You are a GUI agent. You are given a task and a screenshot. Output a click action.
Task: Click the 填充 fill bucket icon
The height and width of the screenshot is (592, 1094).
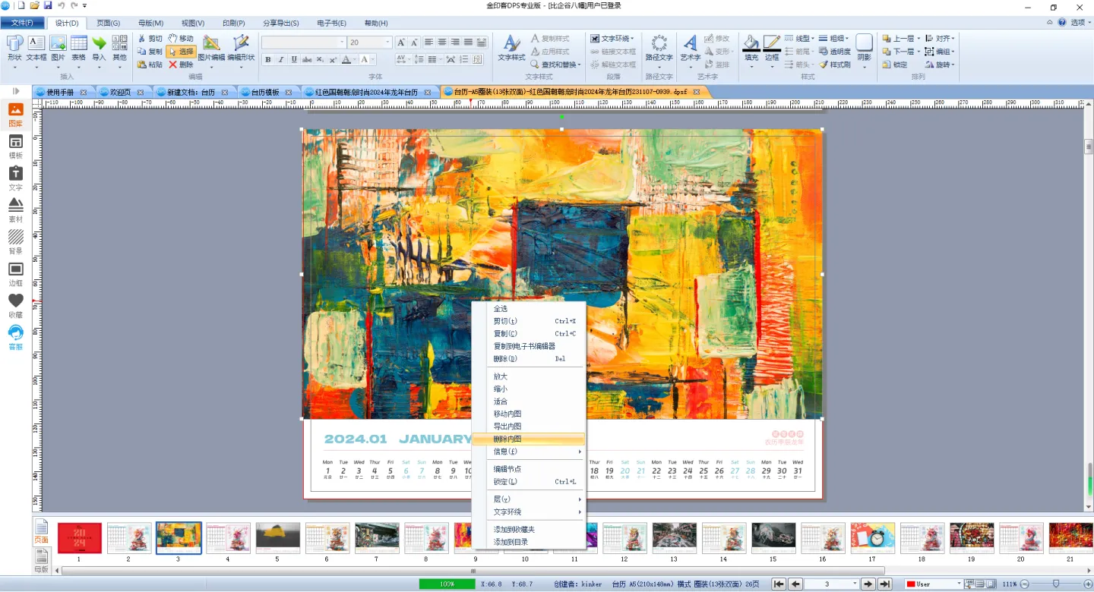(751, 48)
